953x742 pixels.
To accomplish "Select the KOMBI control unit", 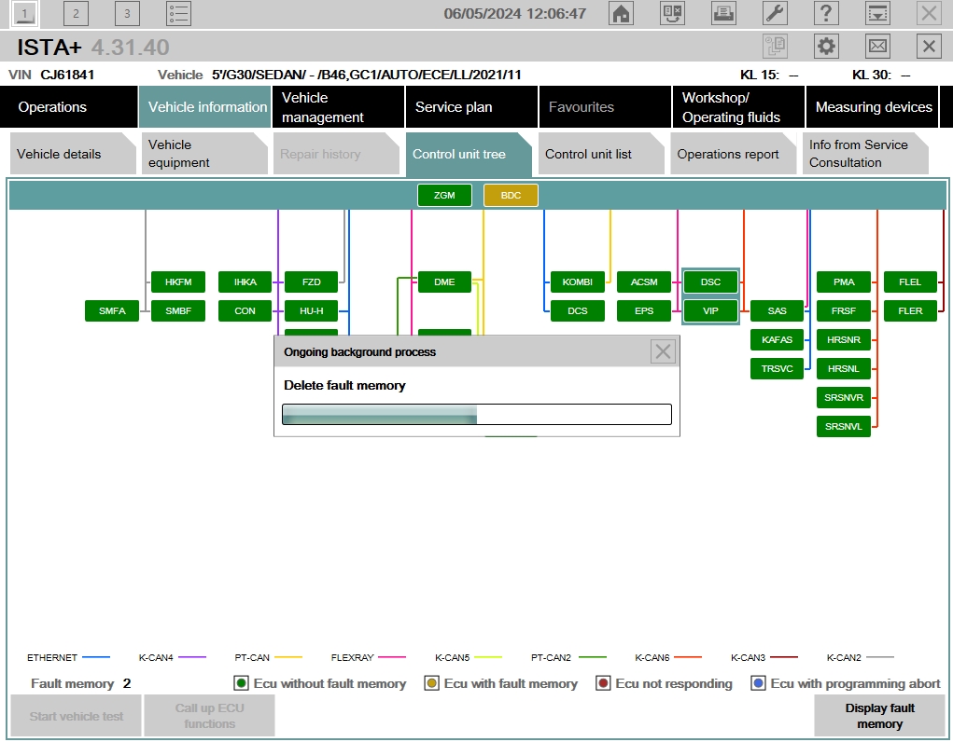I will tap(578, 282).
